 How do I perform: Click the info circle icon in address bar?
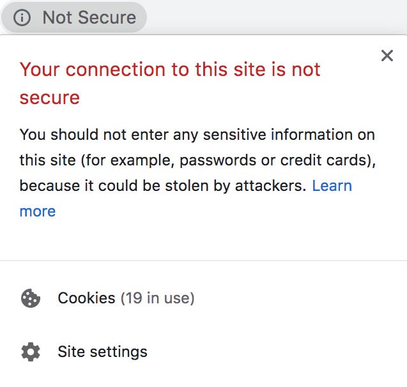[22, 18]
